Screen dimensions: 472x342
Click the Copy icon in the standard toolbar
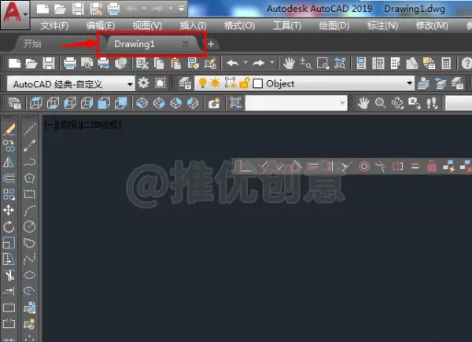tap(159, 64)
